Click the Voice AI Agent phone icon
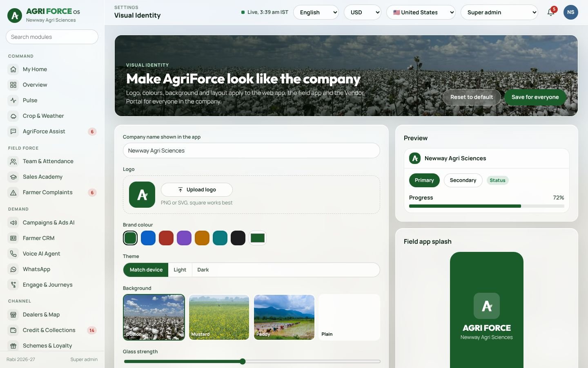Viewport: 588px width, 368px height. point(13,254)
